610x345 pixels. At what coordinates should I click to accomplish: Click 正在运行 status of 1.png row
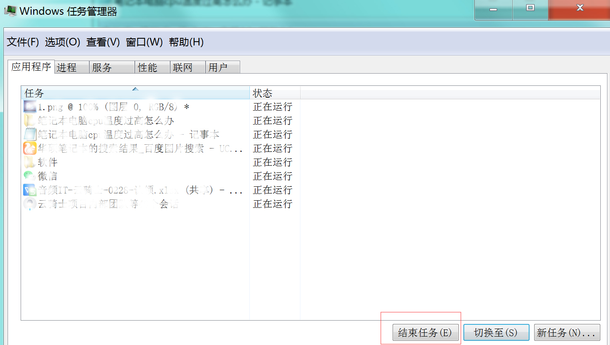pyautogui.click(x=273, y=106)
